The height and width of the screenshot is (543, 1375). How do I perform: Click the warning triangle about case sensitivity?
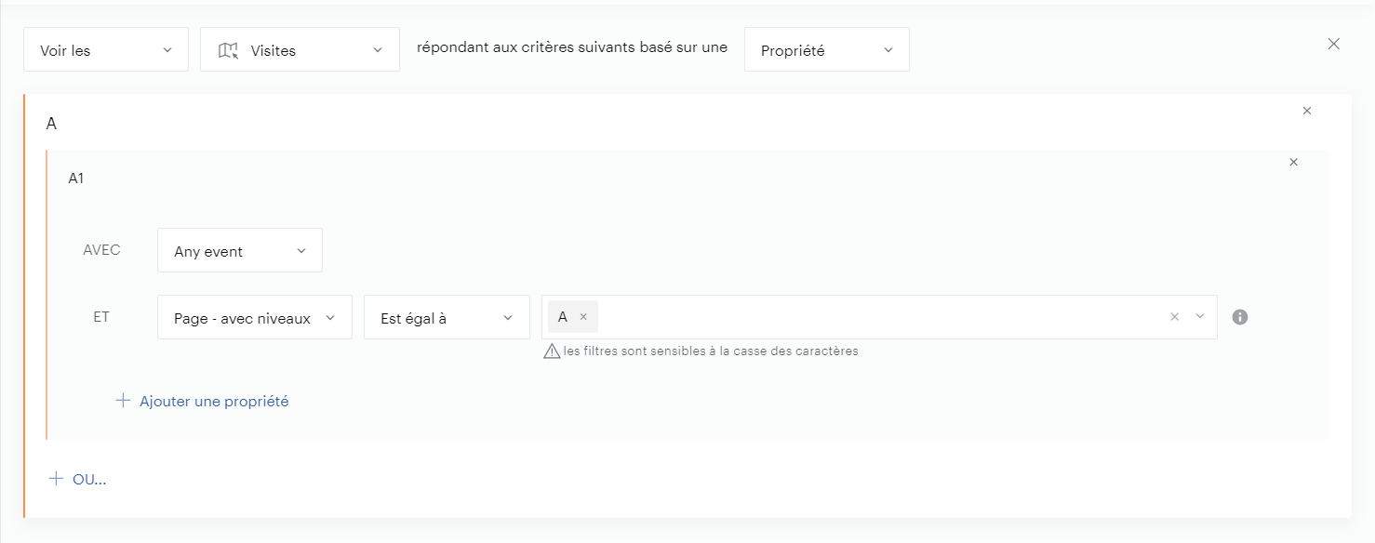(552, 351)
